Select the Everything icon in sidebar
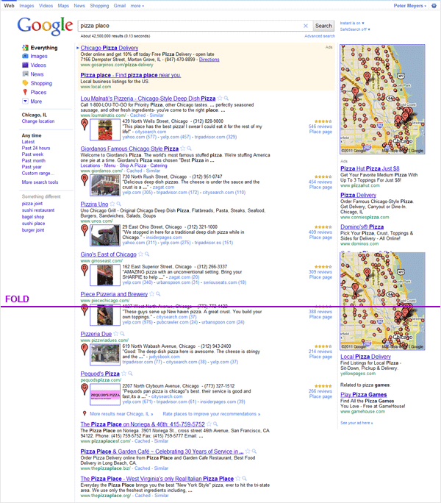Image resolution: width=441 pixels, height=503 pixels. tap(25, 48)
